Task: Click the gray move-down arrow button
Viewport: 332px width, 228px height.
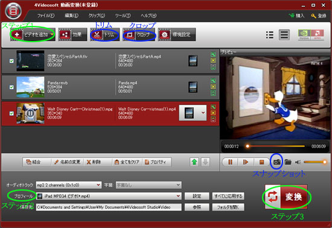Action: click(205, 162)
